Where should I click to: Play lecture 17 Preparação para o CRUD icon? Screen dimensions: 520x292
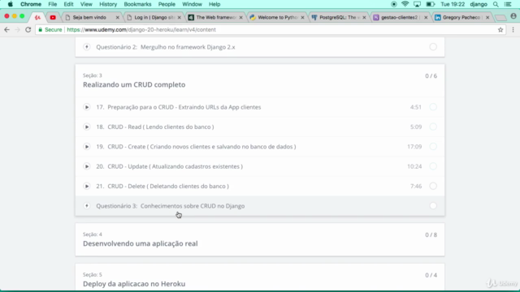coord(87,107)
